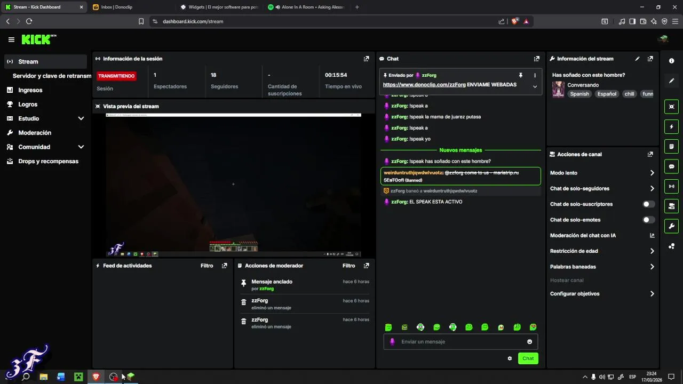The height and width of the screenshot is (384, 683).
Task: Insert the first green emote in the emote row
Action: 388,327
